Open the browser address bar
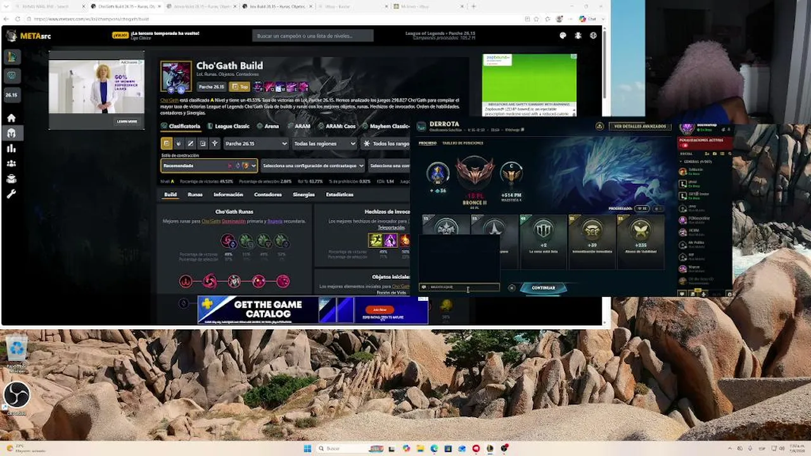This screenshot has height=456, width=811. [272, 19]
